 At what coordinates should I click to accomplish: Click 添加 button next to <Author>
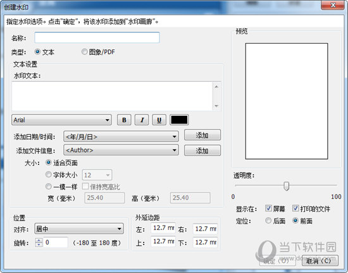click(202, 150)
